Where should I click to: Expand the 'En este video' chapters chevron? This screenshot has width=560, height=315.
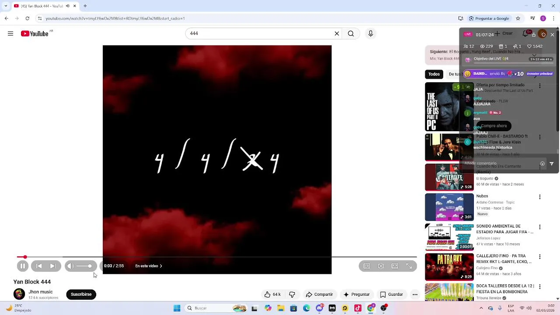(x=161, y=266)
